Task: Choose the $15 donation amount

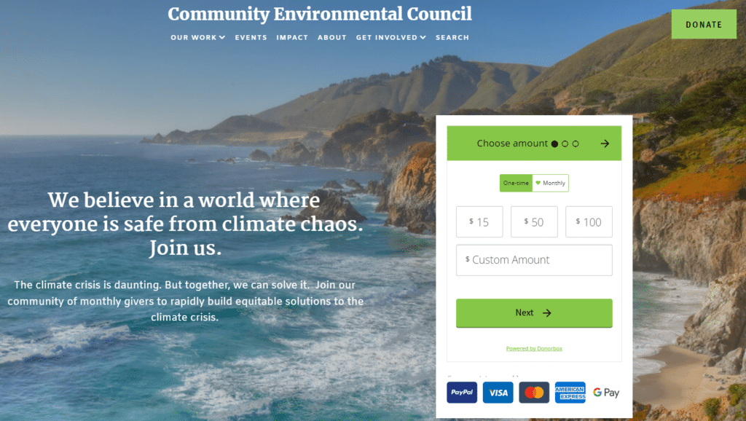Action: (x=479, y=221)
